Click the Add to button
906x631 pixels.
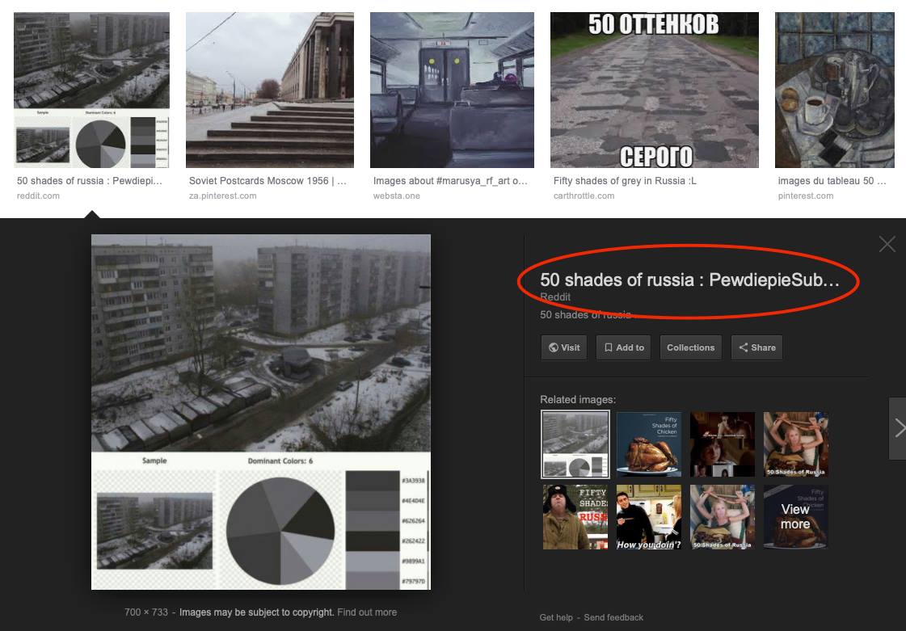coord(624,347)
